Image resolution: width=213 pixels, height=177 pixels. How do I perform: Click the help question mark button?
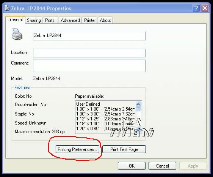[196, 8]
